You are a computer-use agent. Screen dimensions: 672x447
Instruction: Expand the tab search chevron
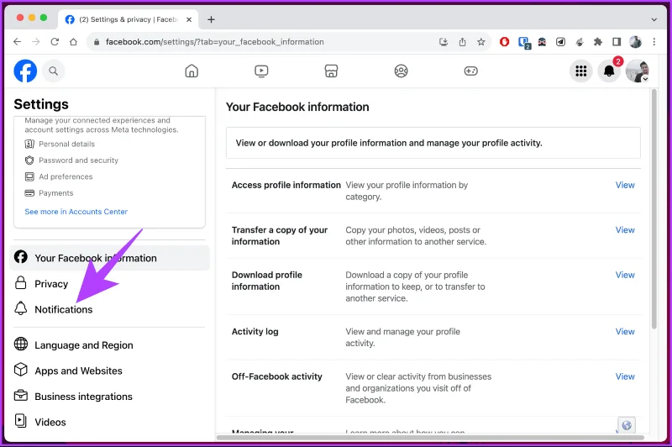tap(654, 19)
